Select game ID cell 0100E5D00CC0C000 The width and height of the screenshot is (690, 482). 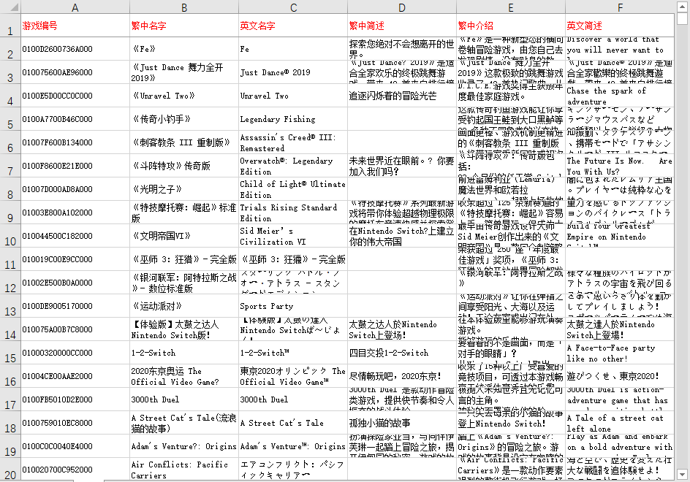click(75, 96)
